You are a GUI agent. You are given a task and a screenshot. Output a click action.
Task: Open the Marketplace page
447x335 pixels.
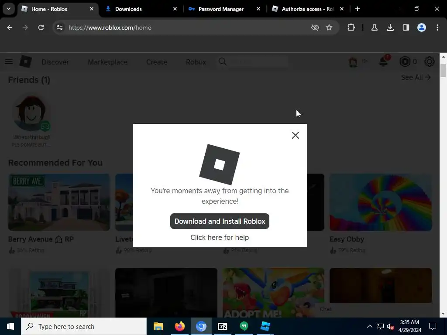(107, 62)
